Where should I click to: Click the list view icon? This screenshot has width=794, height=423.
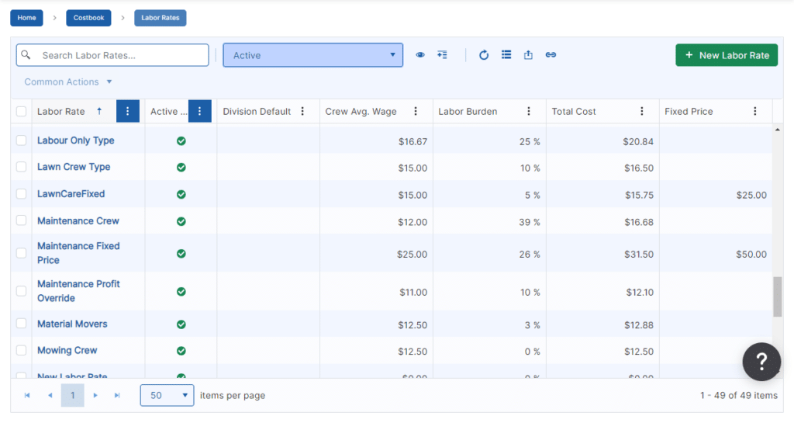tap(506, 55)
